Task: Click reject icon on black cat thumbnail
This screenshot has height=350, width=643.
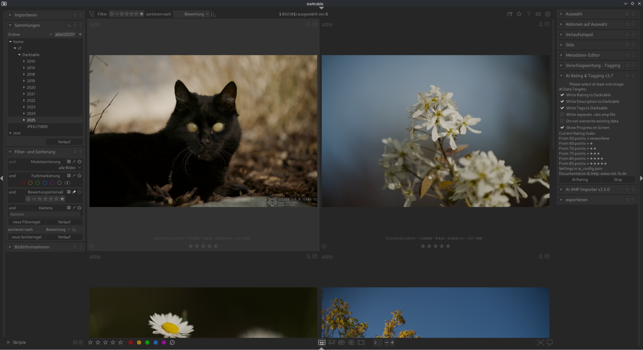Action: [x=92, y=246]
